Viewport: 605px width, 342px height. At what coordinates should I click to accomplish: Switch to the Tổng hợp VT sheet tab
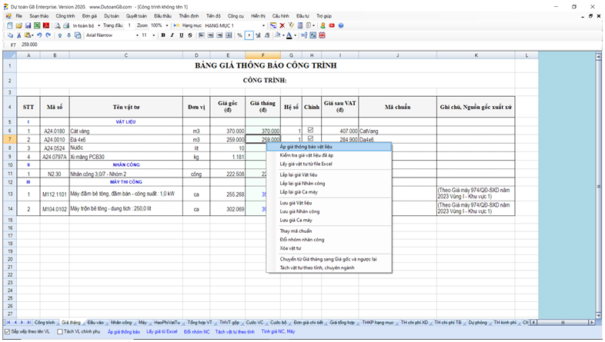(x=199, y=322)
